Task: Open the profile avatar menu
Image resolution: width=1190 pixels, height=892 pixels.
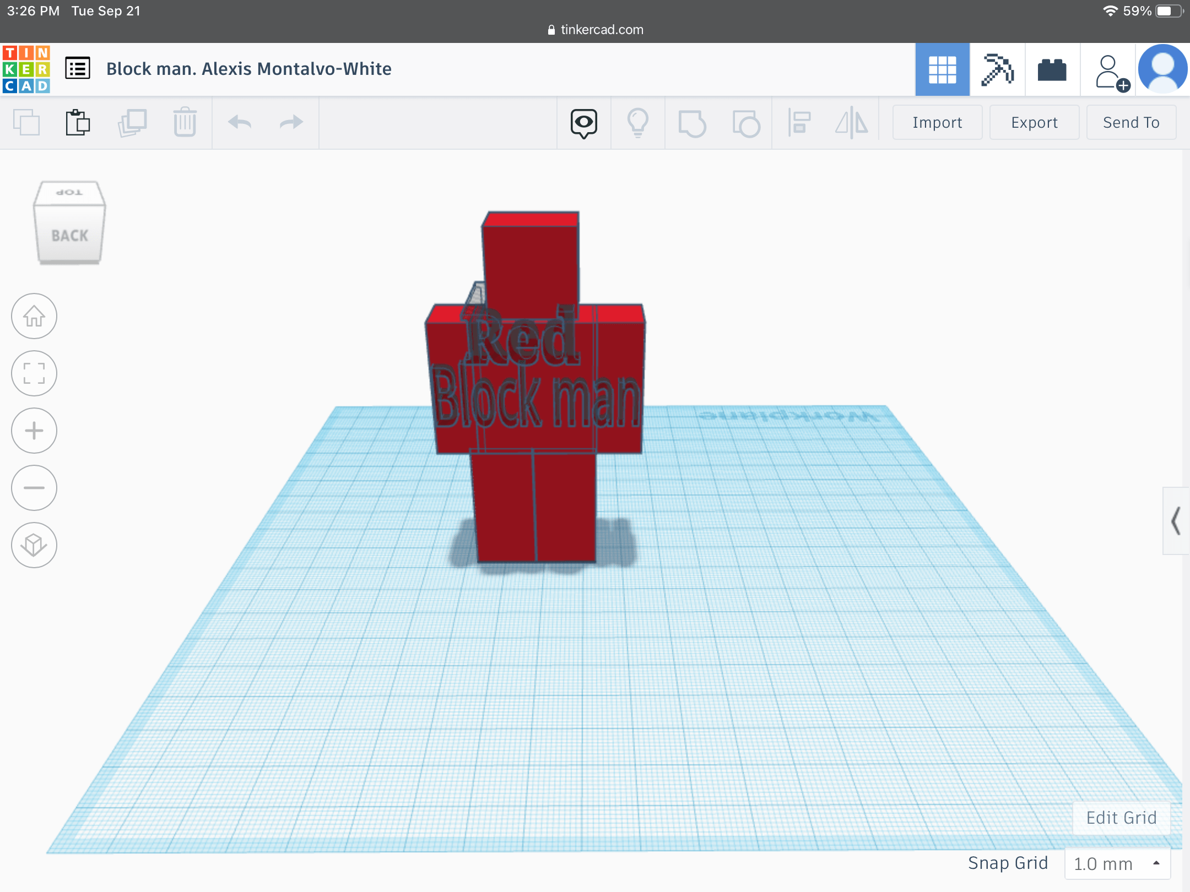Action: pyautogui.click(x=1162, y=69)
